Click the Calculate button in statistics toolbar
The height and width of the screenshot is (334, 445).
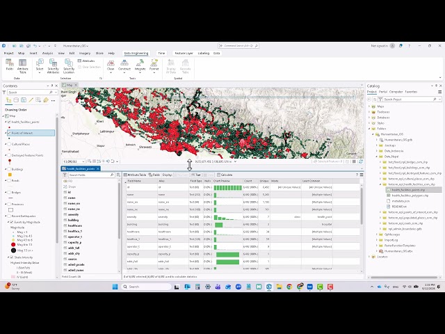[x=225, y=175]
